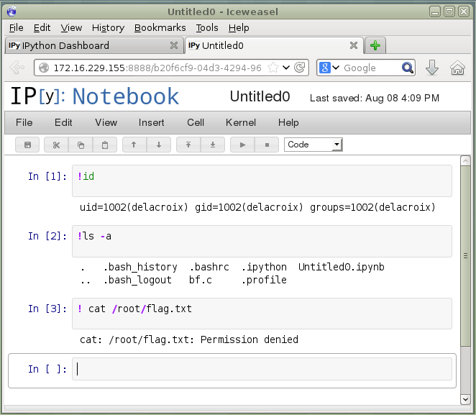476x415 pixels.
Task: Open Iceweasel View menu
Action: (71, 28)
